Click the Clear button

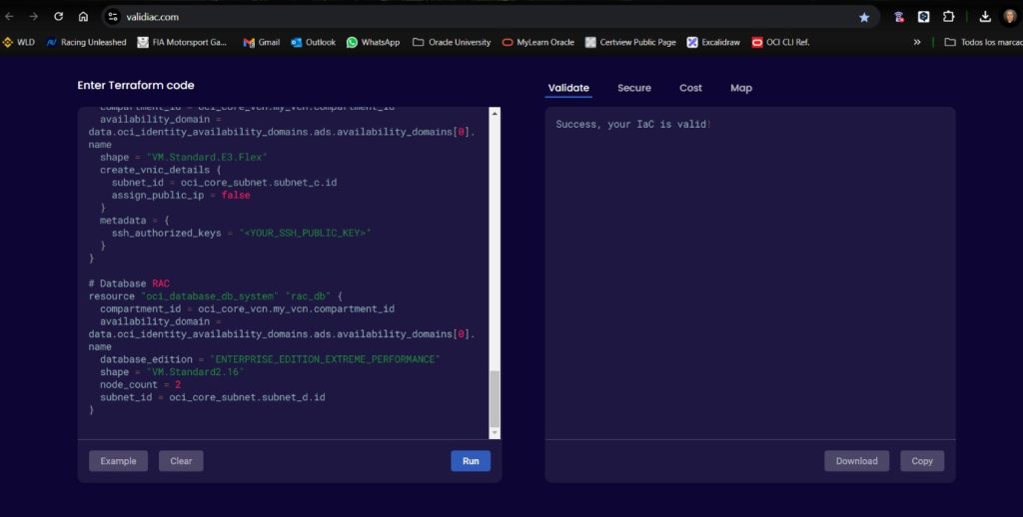coord(181,461)
